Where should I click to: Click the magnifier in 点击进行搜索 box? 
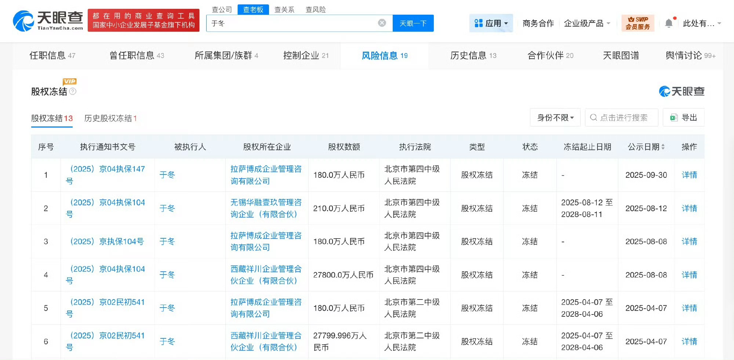point(593,117)
